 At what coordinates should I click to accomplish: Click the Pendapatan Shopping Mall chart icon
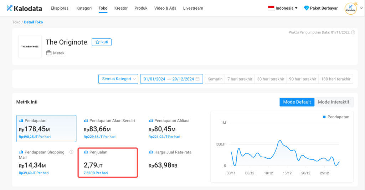[21, 152]
